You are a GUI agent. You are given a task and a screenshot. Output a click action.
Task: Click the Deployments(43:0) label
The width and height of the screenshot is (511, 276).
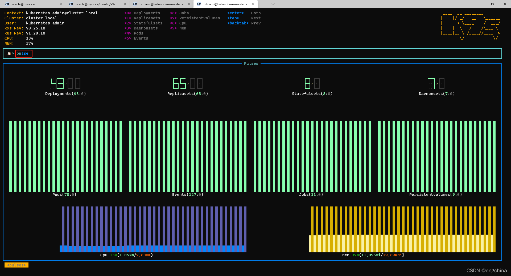[x=65, y=94]
